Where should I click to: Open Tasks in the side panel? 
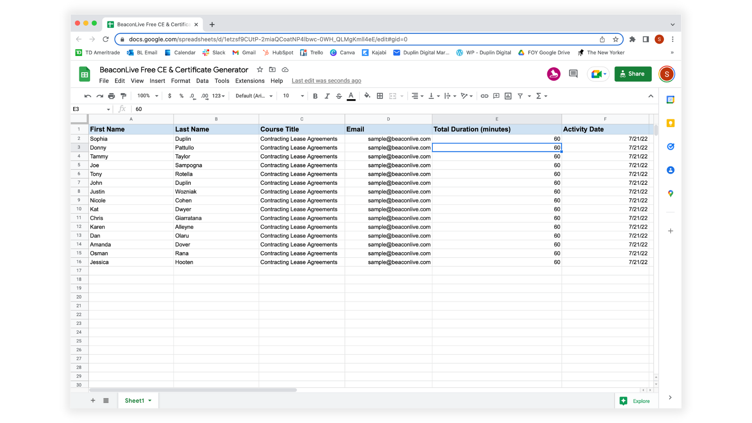coord(671,147)
